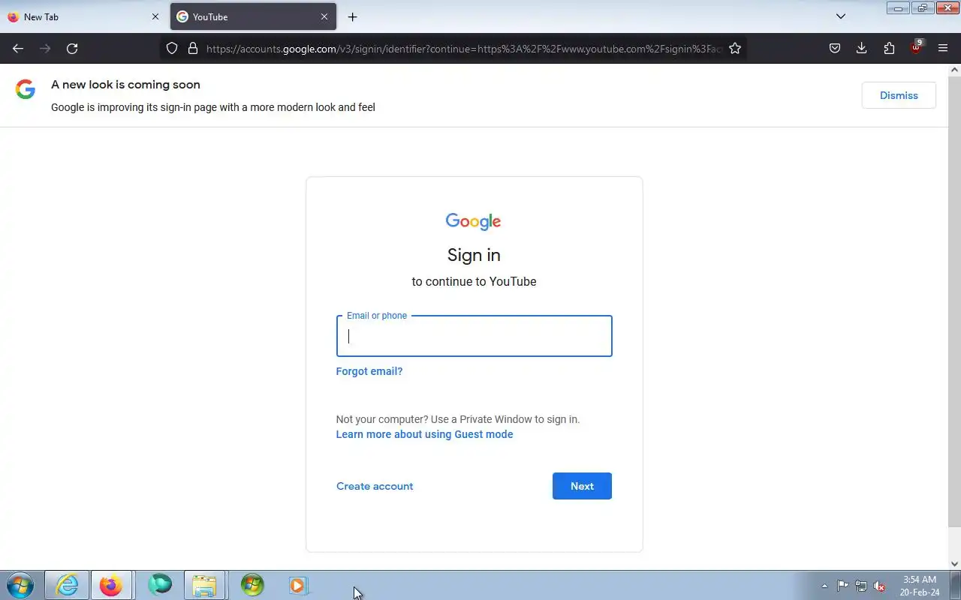Reload the current page
The width and height of the screenshot is (961, 600).
point(72,48)
